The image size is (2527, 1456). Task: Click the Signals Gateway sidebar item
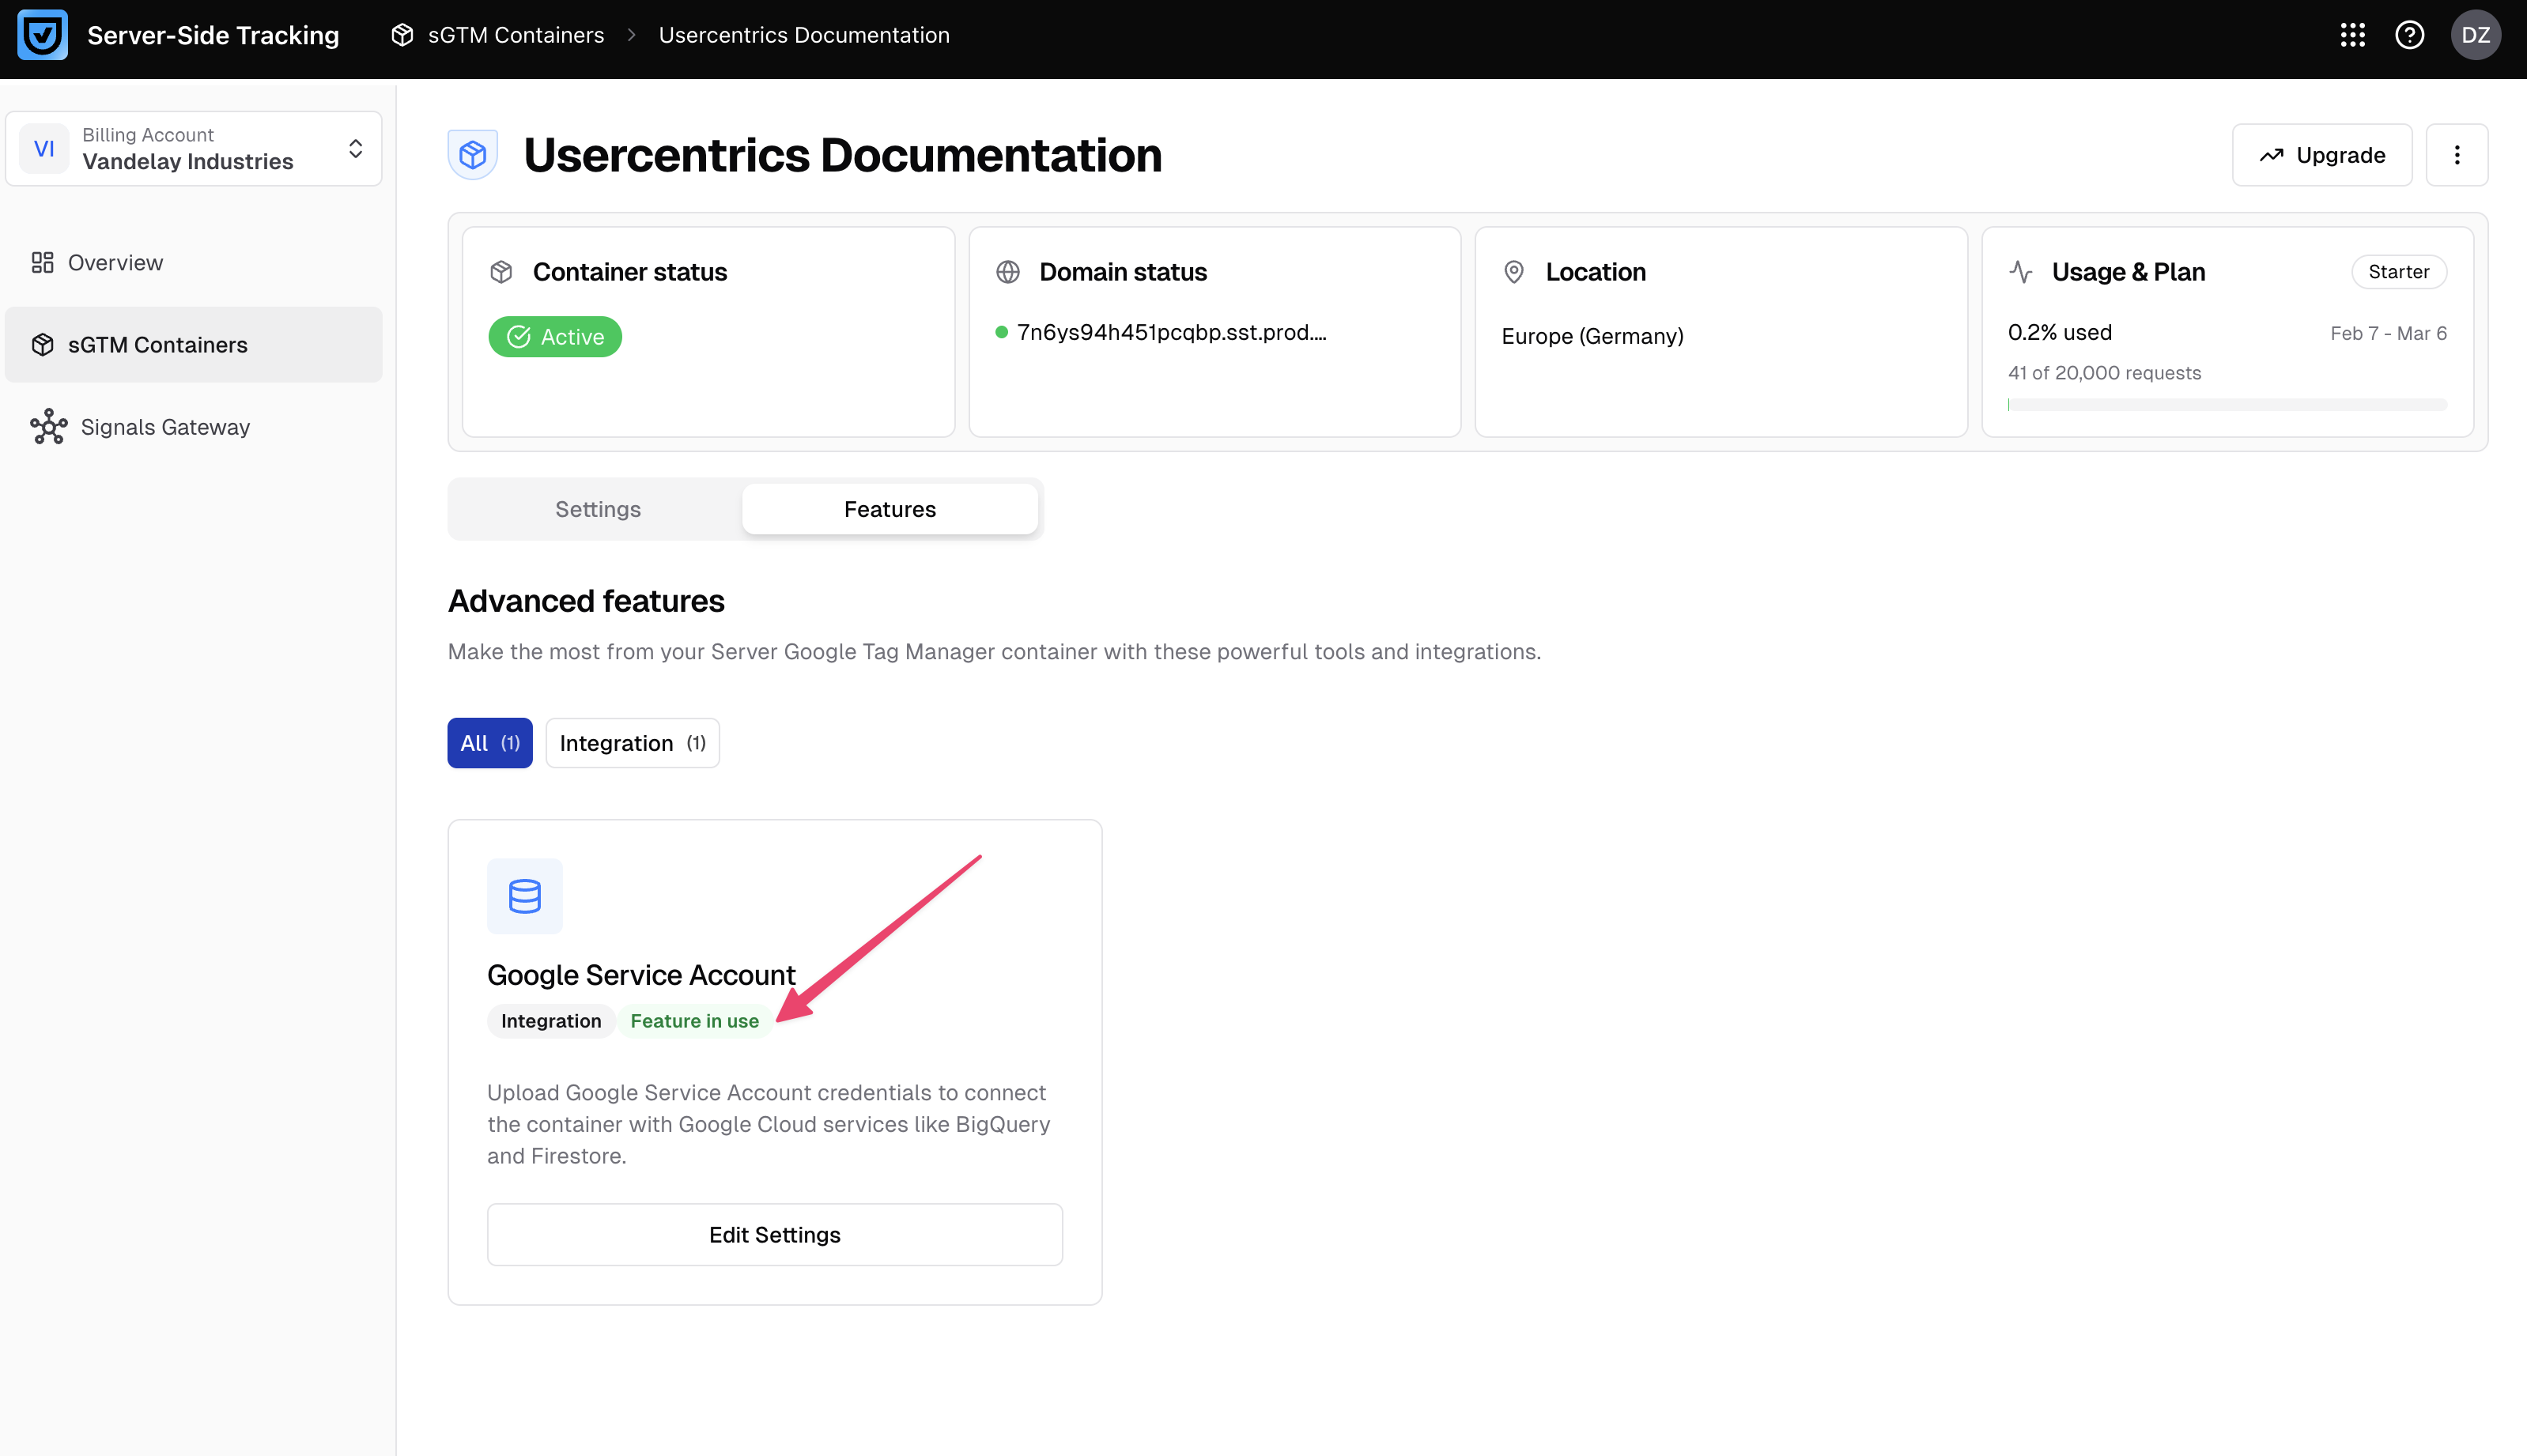pyautogui.click(x=165, y=427)
